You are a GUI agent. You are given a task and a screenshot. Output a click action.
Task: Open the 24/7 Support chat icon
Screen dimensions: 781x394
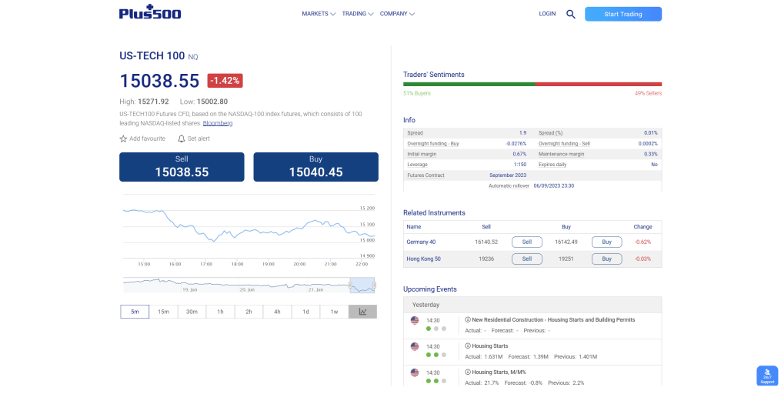pos(767,376)
